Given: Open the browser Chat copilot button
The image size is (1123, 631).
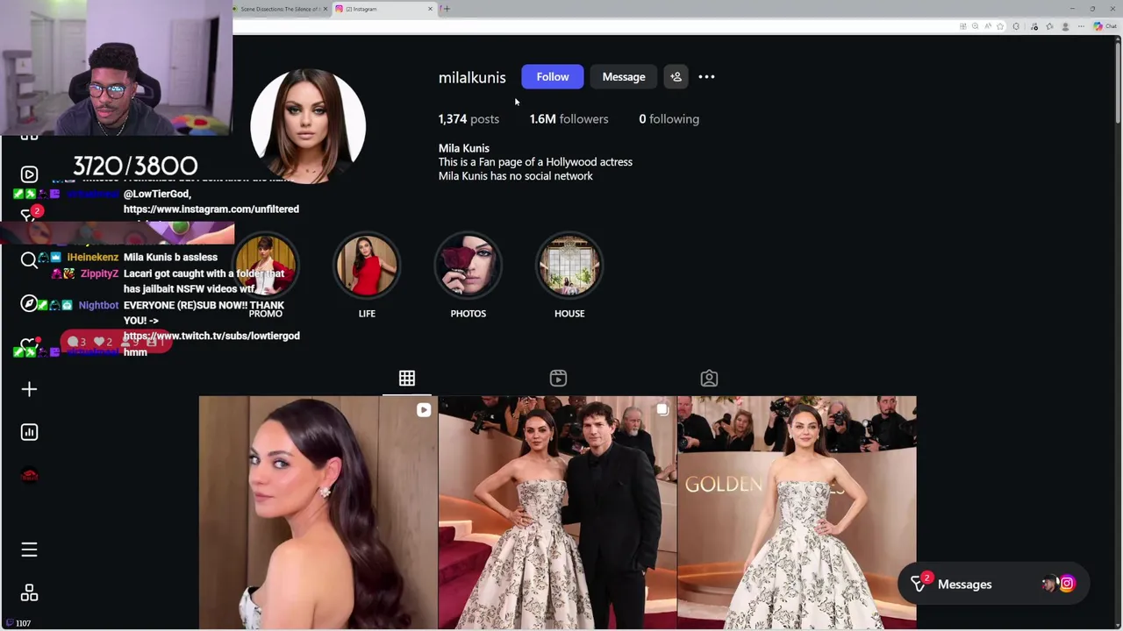Looking at the screenshot, I should 1104,26.
